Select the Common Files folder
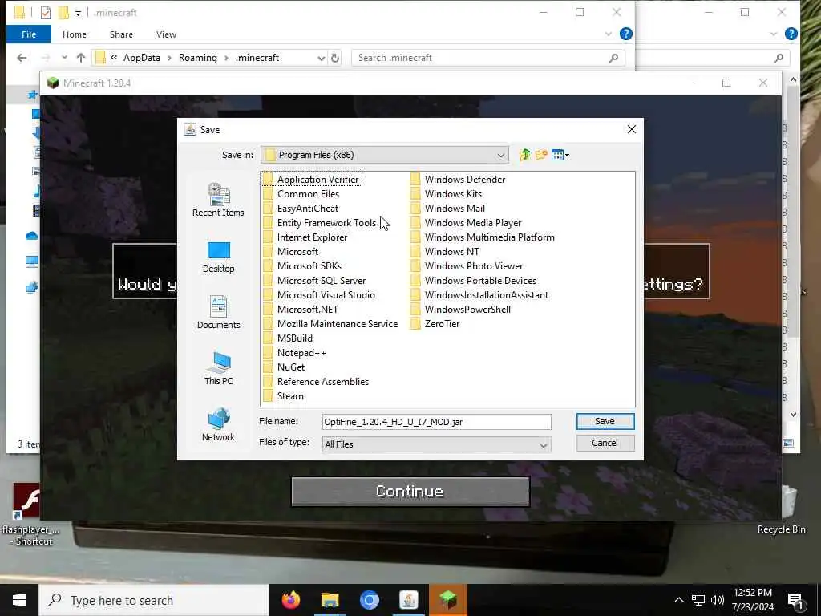 pos(301,194)
